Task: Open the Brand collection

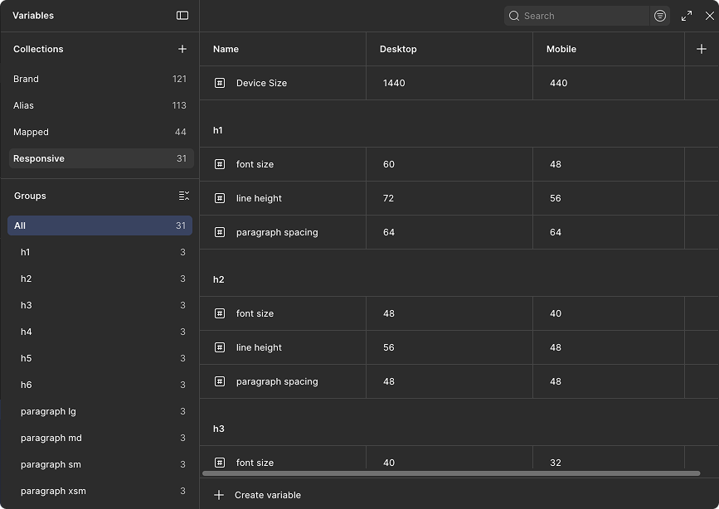Action: click(x=100, y=79)
